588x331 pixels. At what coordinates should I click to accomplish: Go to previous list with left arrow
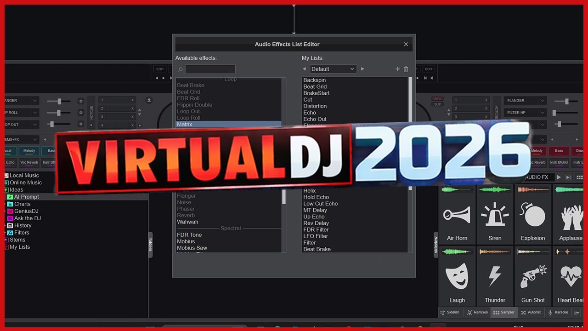304,69
